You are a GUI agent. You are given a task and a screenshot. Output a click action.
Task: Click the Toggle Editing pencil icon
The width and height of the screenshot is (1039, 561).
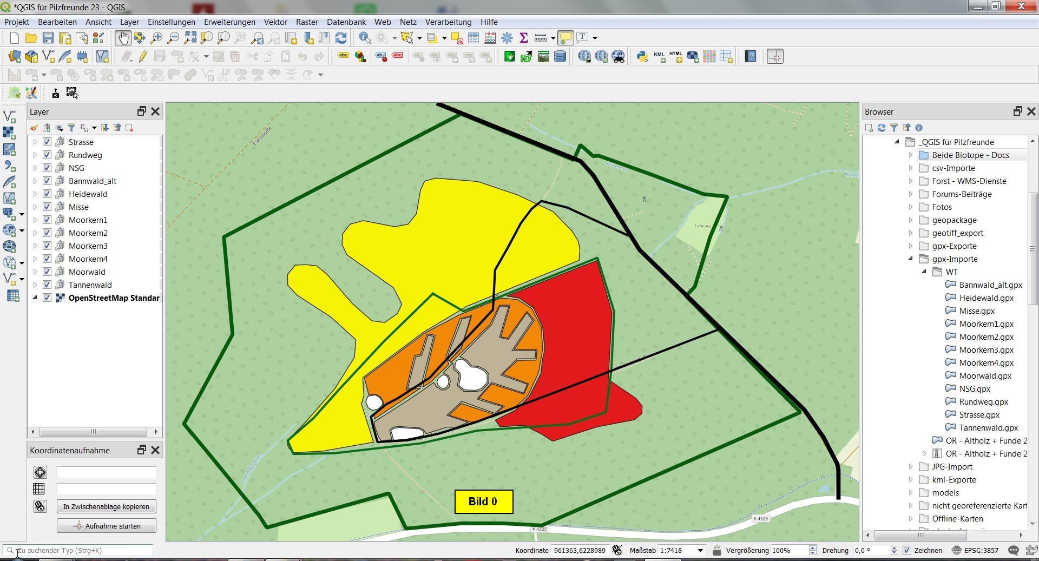pos(143,56)
